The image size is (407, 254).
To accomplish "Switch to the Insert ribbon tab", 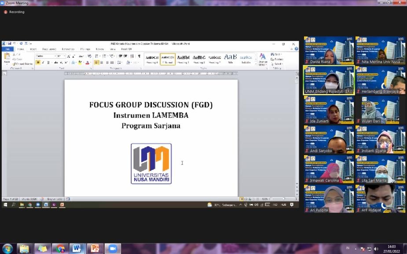I will click(x=33, y=49).
